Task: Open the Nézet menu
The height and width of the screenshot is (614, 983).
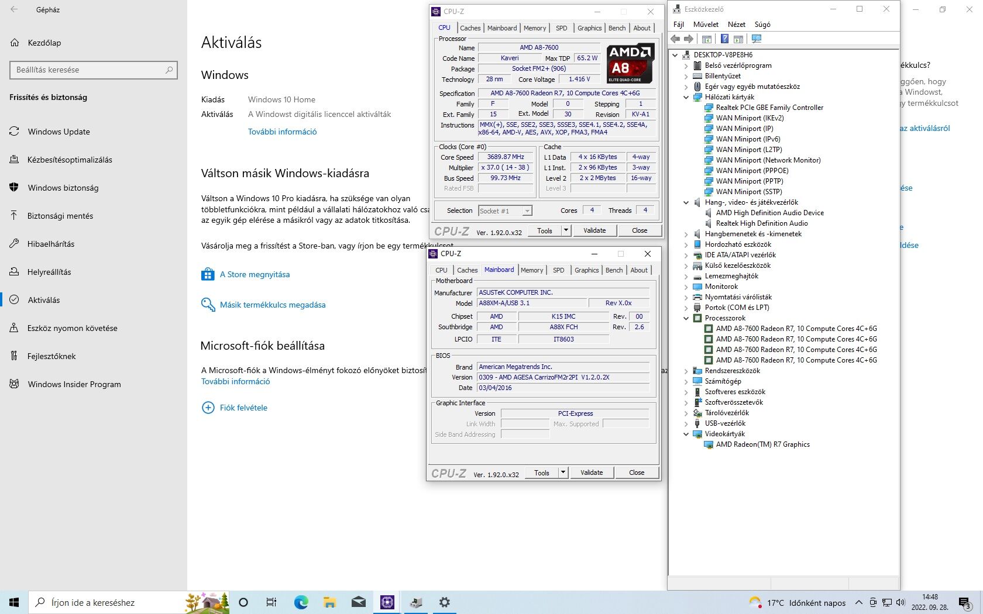Action: [737, 25]
